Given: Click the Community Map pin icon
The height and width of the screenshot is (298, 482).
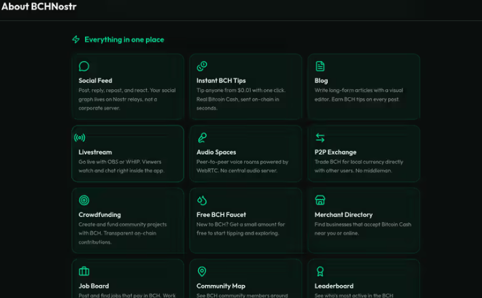Looking at the screenshot, I should (202, 271).
